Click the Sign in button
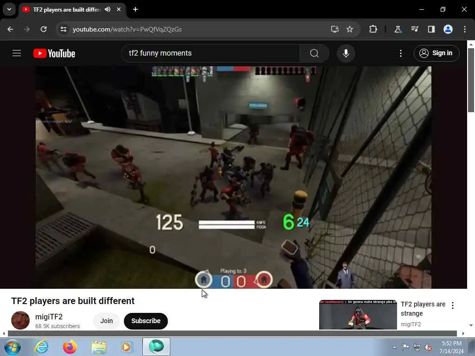The height and width of the screenshot is (356, 475). tap(436, 53)
